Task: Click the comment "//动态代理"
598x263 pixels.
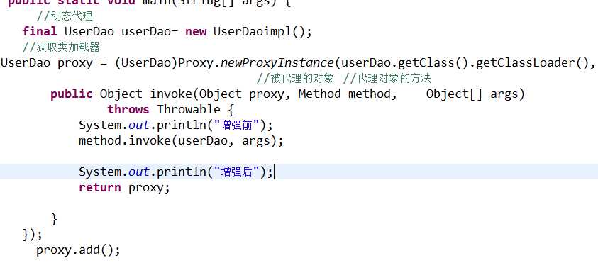Action: 65,16
